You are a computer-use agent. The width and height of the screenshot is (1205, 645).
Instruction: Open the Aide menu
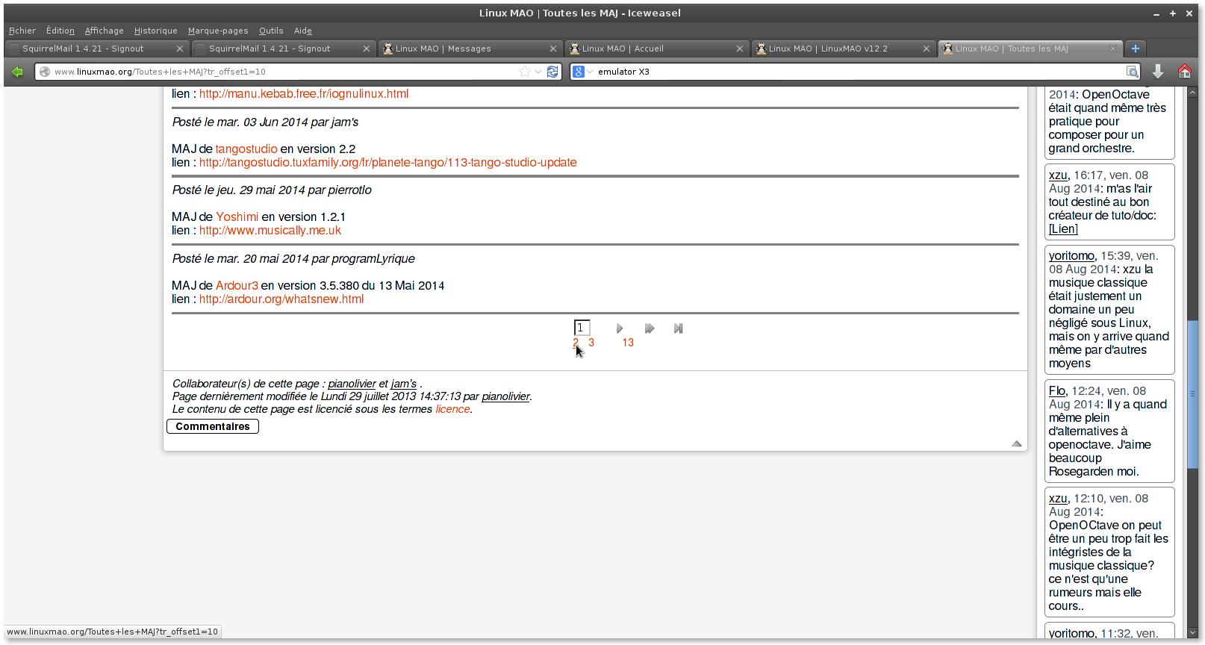pos(303,31)
